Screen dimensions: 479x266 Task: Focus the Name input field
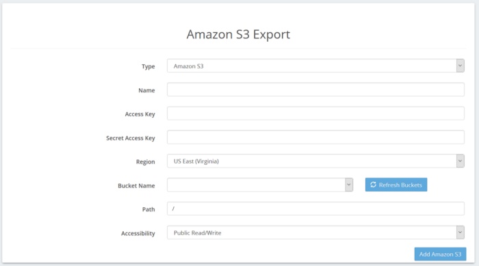[315, 90]
